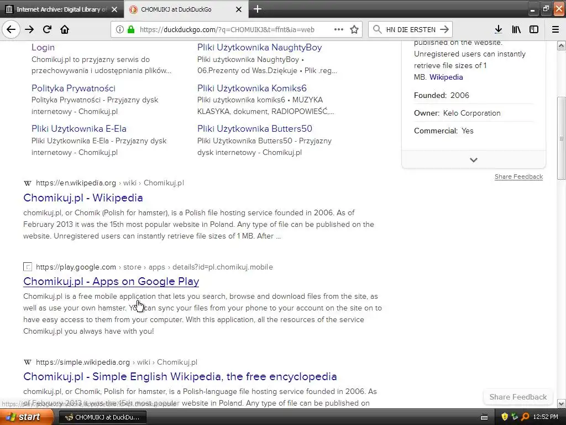Open the Library menu
Screen dimensions: 566x425
click(x=516, y=29)
